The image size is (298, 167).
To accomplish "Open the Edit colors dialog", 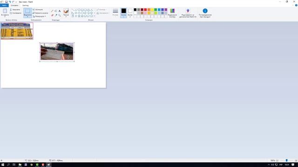I will (x=172, y=13).
